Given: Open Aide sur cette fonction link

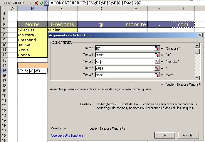Looking at the screenshot, I should pyautogui.click(x=67, y=136).
